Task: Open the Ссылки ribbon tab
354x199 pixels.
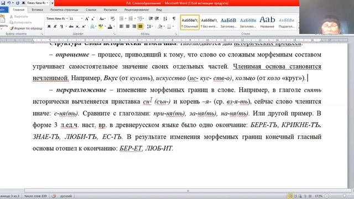Action: click(91, 10)
